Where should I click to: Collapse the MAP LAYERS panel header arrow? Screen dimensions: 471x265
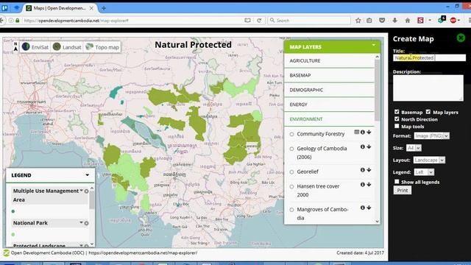coord(374,46)
